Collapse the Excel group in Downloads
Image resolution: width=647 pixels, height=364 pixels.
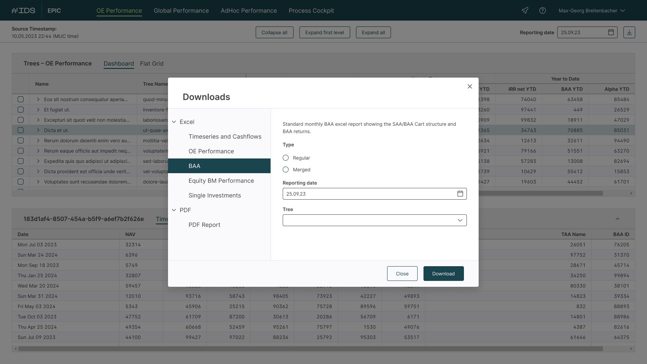click(x=174, y=122)
